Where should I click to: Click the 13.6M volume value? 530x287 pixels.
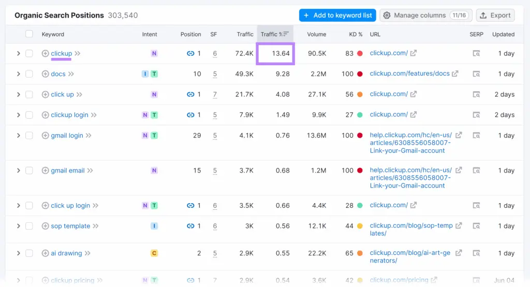(316, 135)
